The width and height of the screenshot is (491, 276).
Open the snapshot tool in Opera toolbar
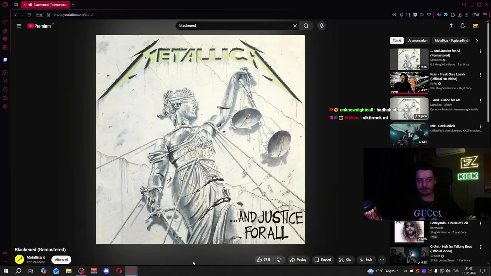point(408,15)
